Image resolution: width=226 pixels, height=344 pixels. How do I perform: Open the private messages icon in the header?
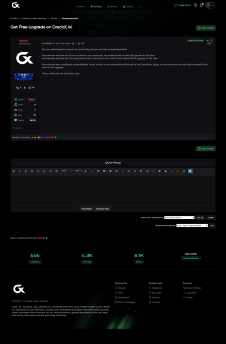[x=195, y=5]
